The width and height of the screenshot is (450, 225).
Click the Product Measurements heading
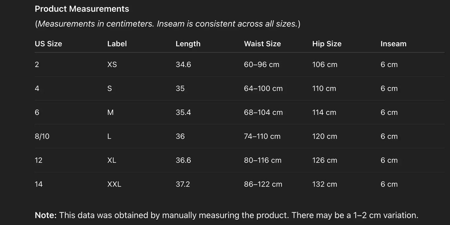82,9
